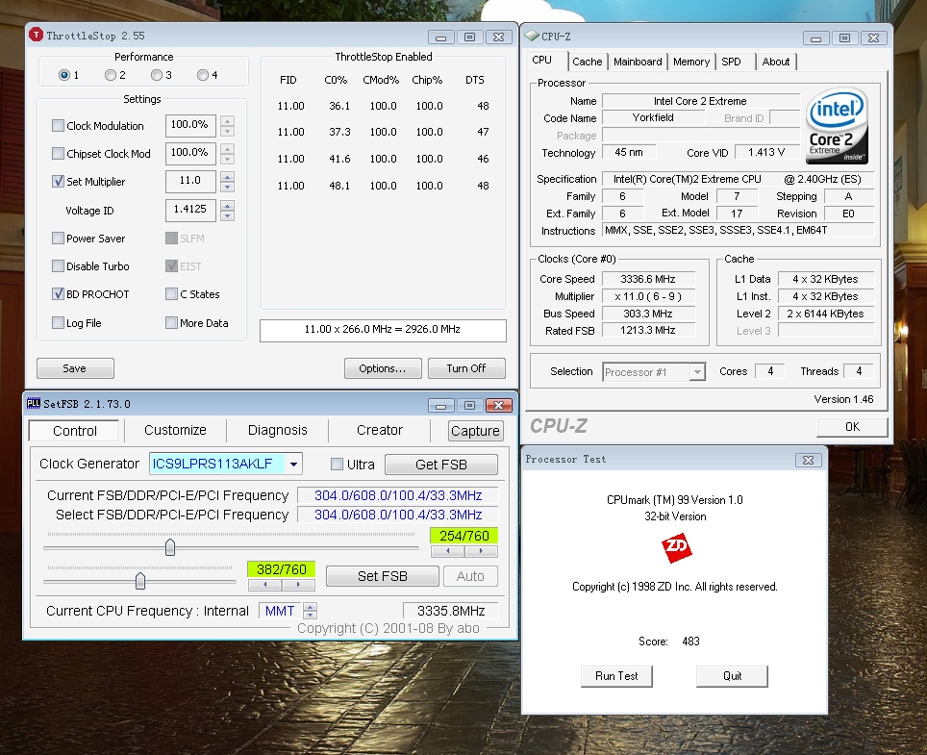
Task: Increase FSB step with right arrow under 254/760
Action: click(481, 551)
